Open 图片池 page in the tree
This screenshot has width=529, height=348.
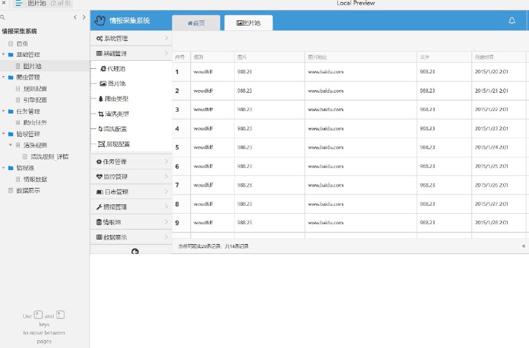(x=32, y=66)
